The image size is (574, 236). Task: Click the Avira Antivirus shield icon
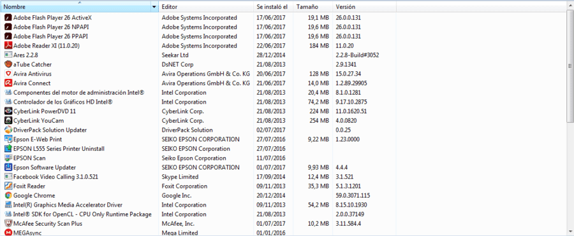tap(8, 74)
